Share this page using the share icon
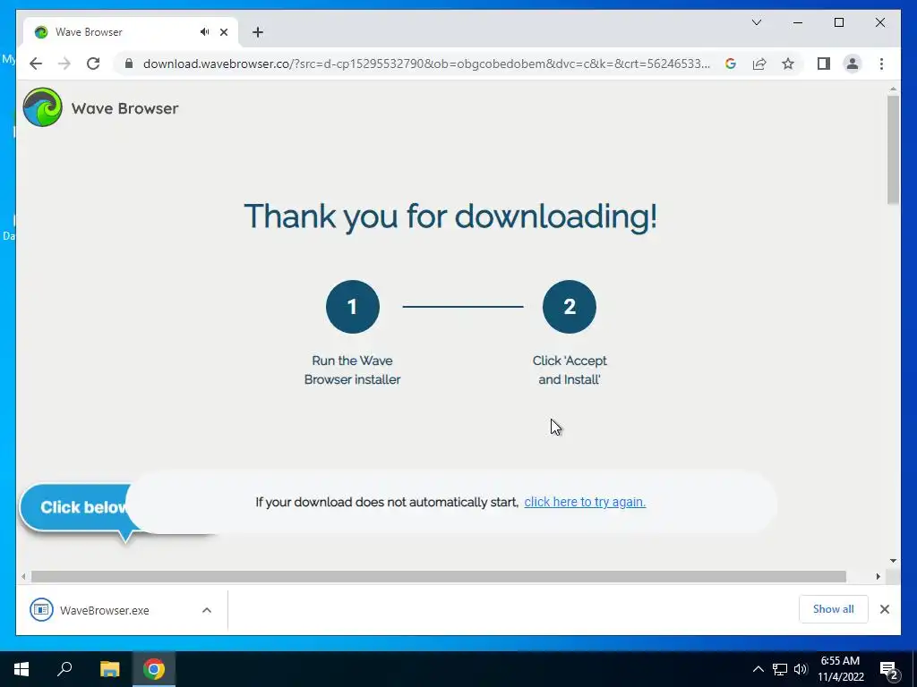 click(x=759, y=64)
